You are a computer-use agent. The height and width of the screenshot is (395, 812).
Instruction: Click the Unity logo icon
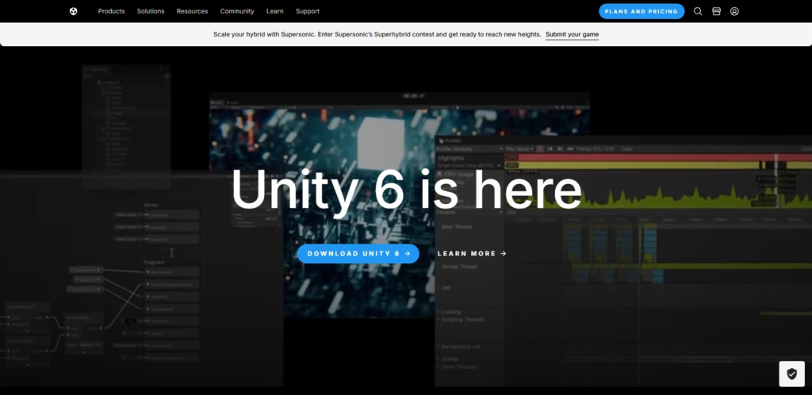pos(74,11)
